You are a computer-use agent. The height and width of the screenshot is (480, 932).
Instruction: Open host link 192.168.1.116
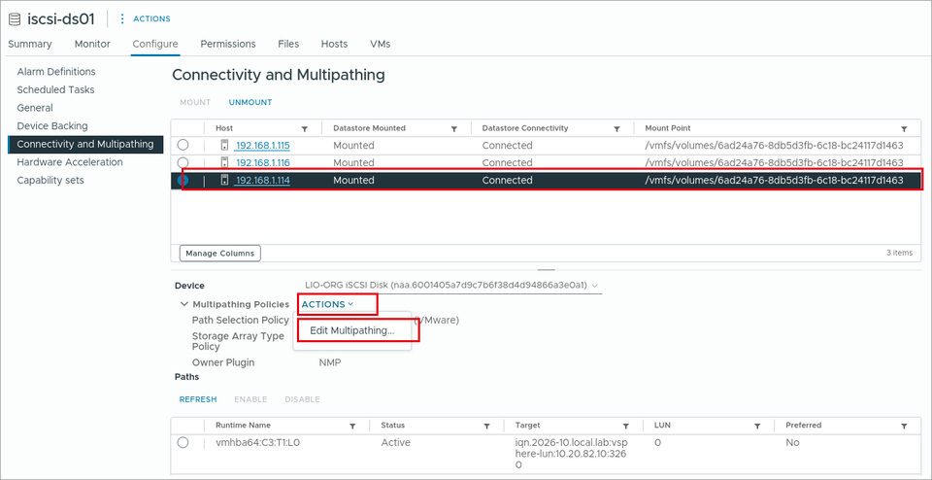262,162
